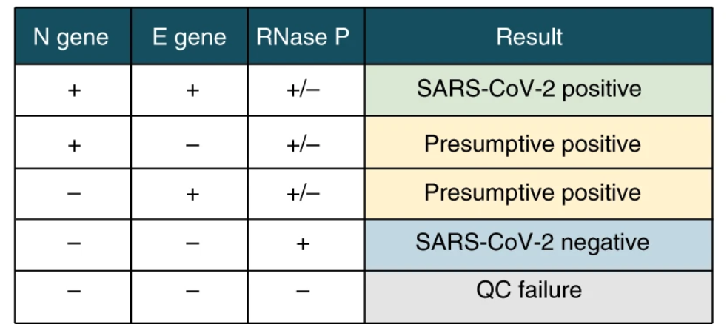
Task: Select the "Result" column header
Action: (529, 37)
